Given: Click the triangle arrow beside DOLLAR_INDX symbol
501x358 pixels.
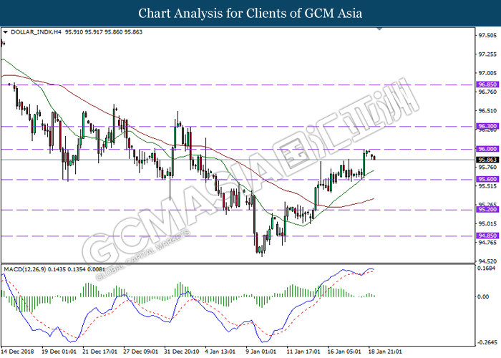Looking at the screenshot, I should click(6, 32).
